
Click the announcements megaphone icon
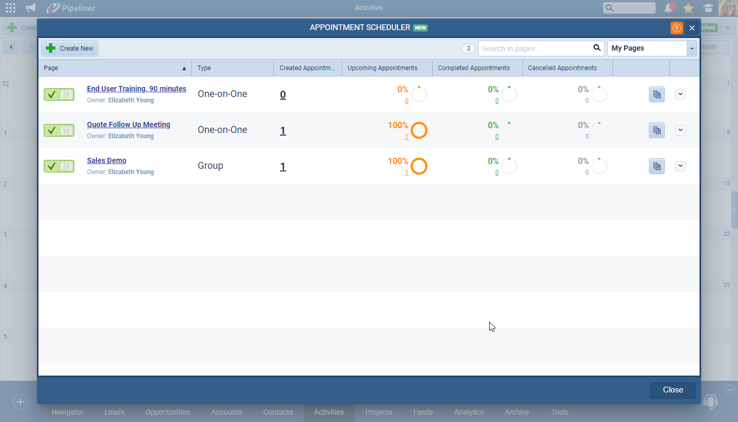tap(31, 8)
